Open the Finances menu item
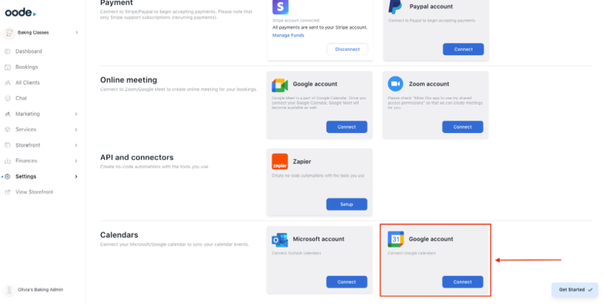 coord(26,161)
